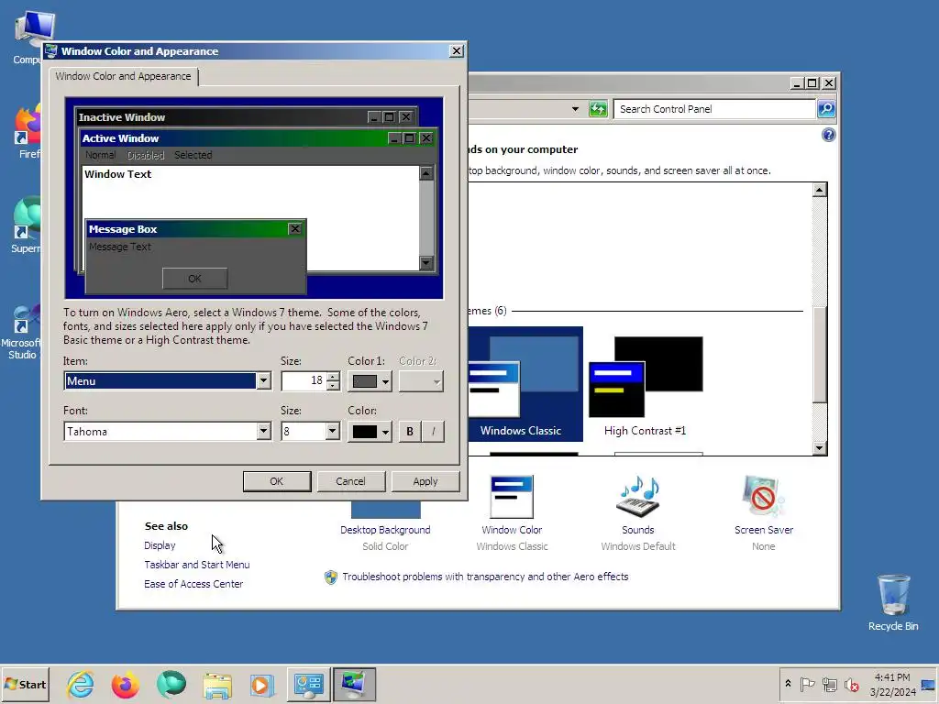Open the font Size dropdown showing 8

[333, 431]
